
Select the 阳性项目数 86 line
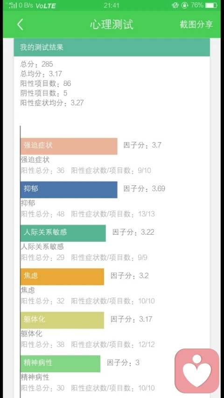(x=46, y=83)
